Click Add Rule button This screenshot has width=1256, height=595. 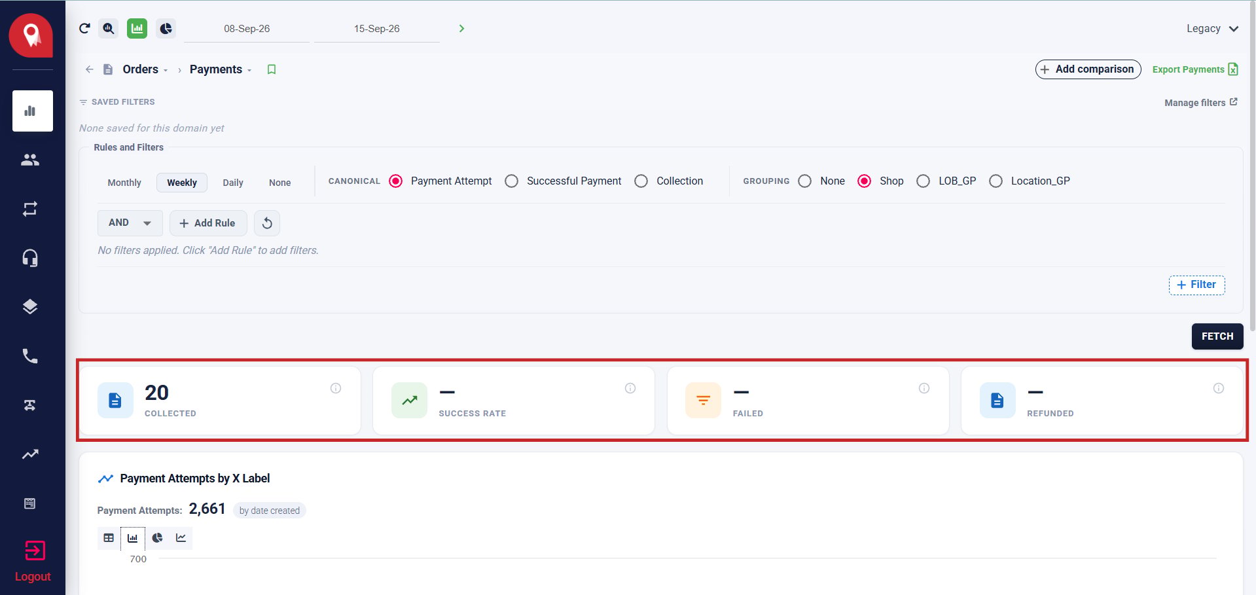point(208,223)
